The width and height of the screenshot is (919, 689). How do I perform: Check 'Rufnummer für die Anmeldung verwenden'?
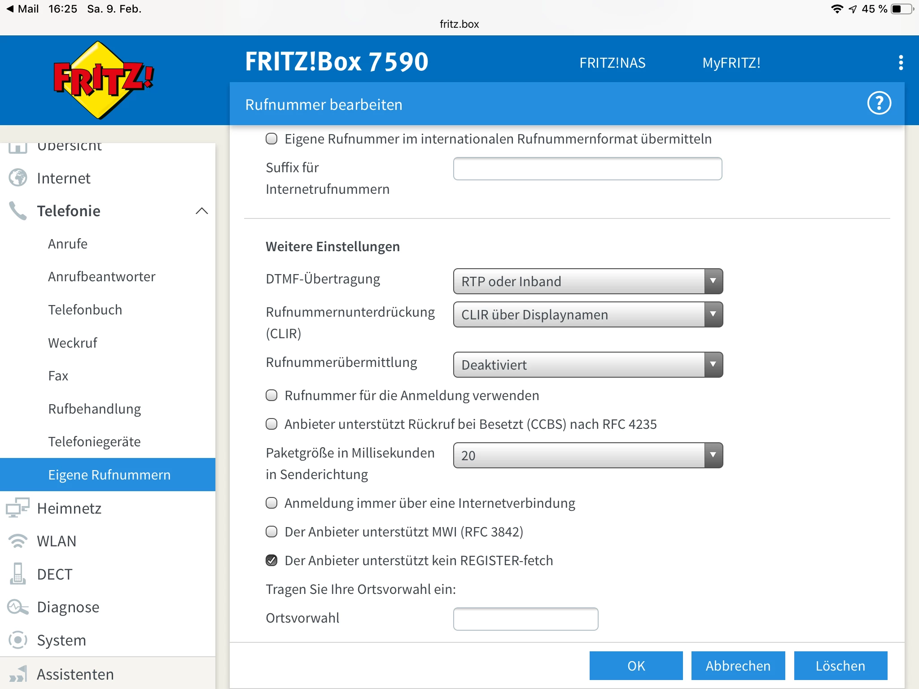pos(271,395)
